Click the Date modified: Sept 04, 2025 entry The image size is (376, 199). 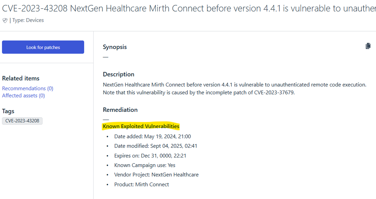[x=155, y=146]
